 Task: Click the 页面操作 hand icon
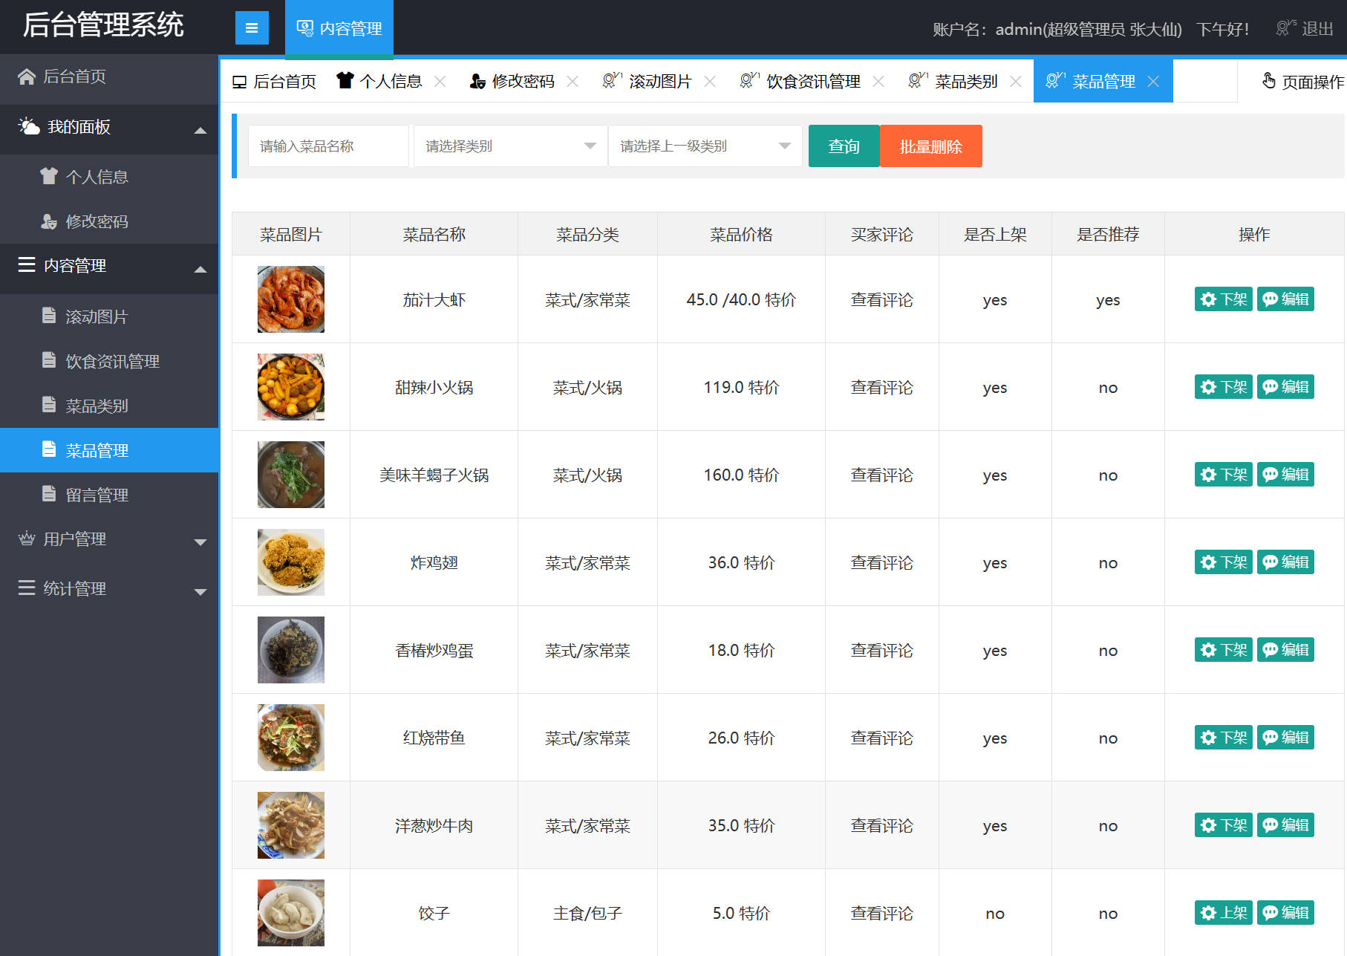[1268, 82]
